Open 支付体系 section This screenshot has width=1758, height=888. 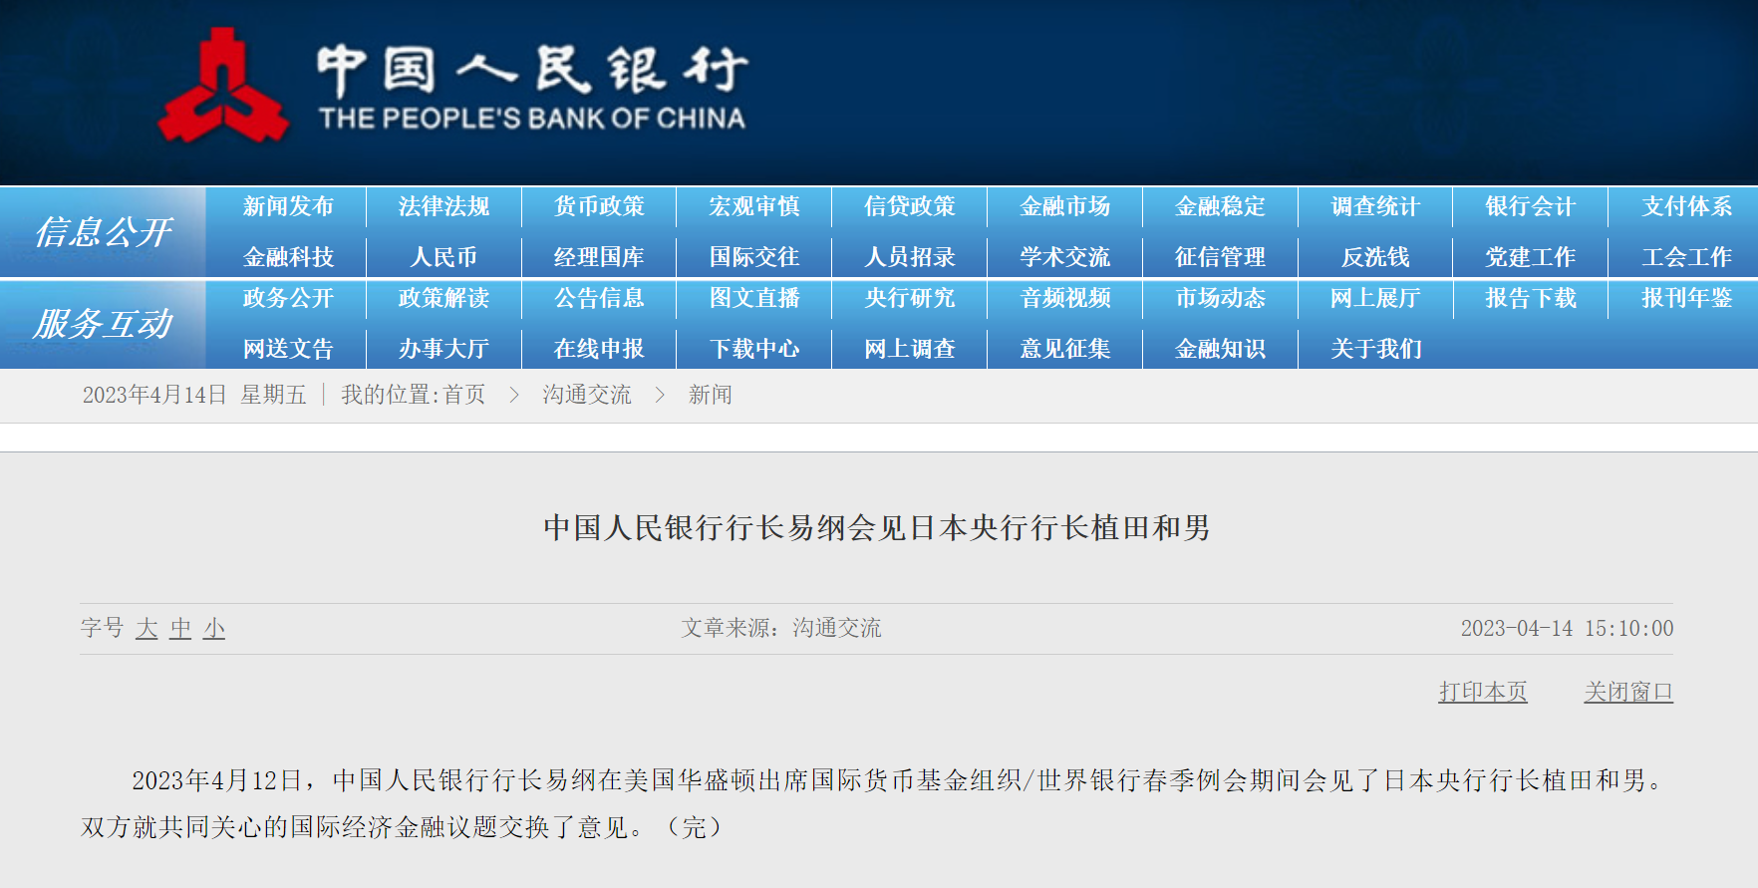(x=1686, y=206)
